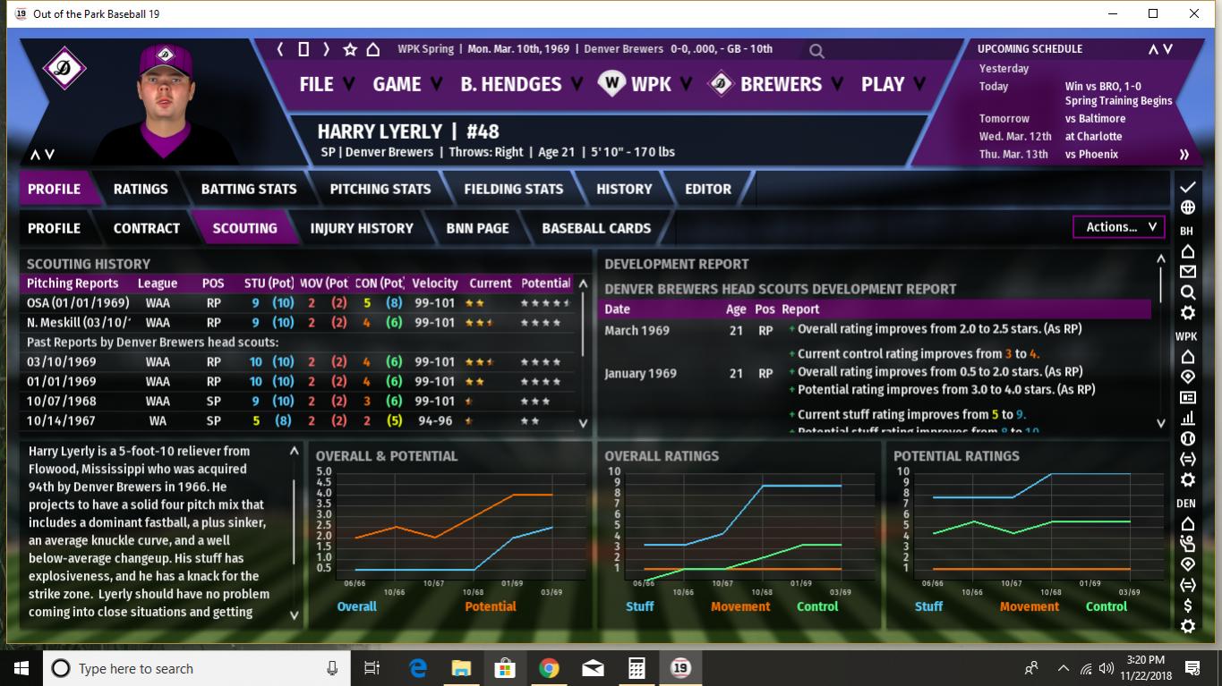The width and height of the screenshot is (1222, 686).
Task: Click Harry Lyerly's player portrait
Action: [x=165, y=103]
